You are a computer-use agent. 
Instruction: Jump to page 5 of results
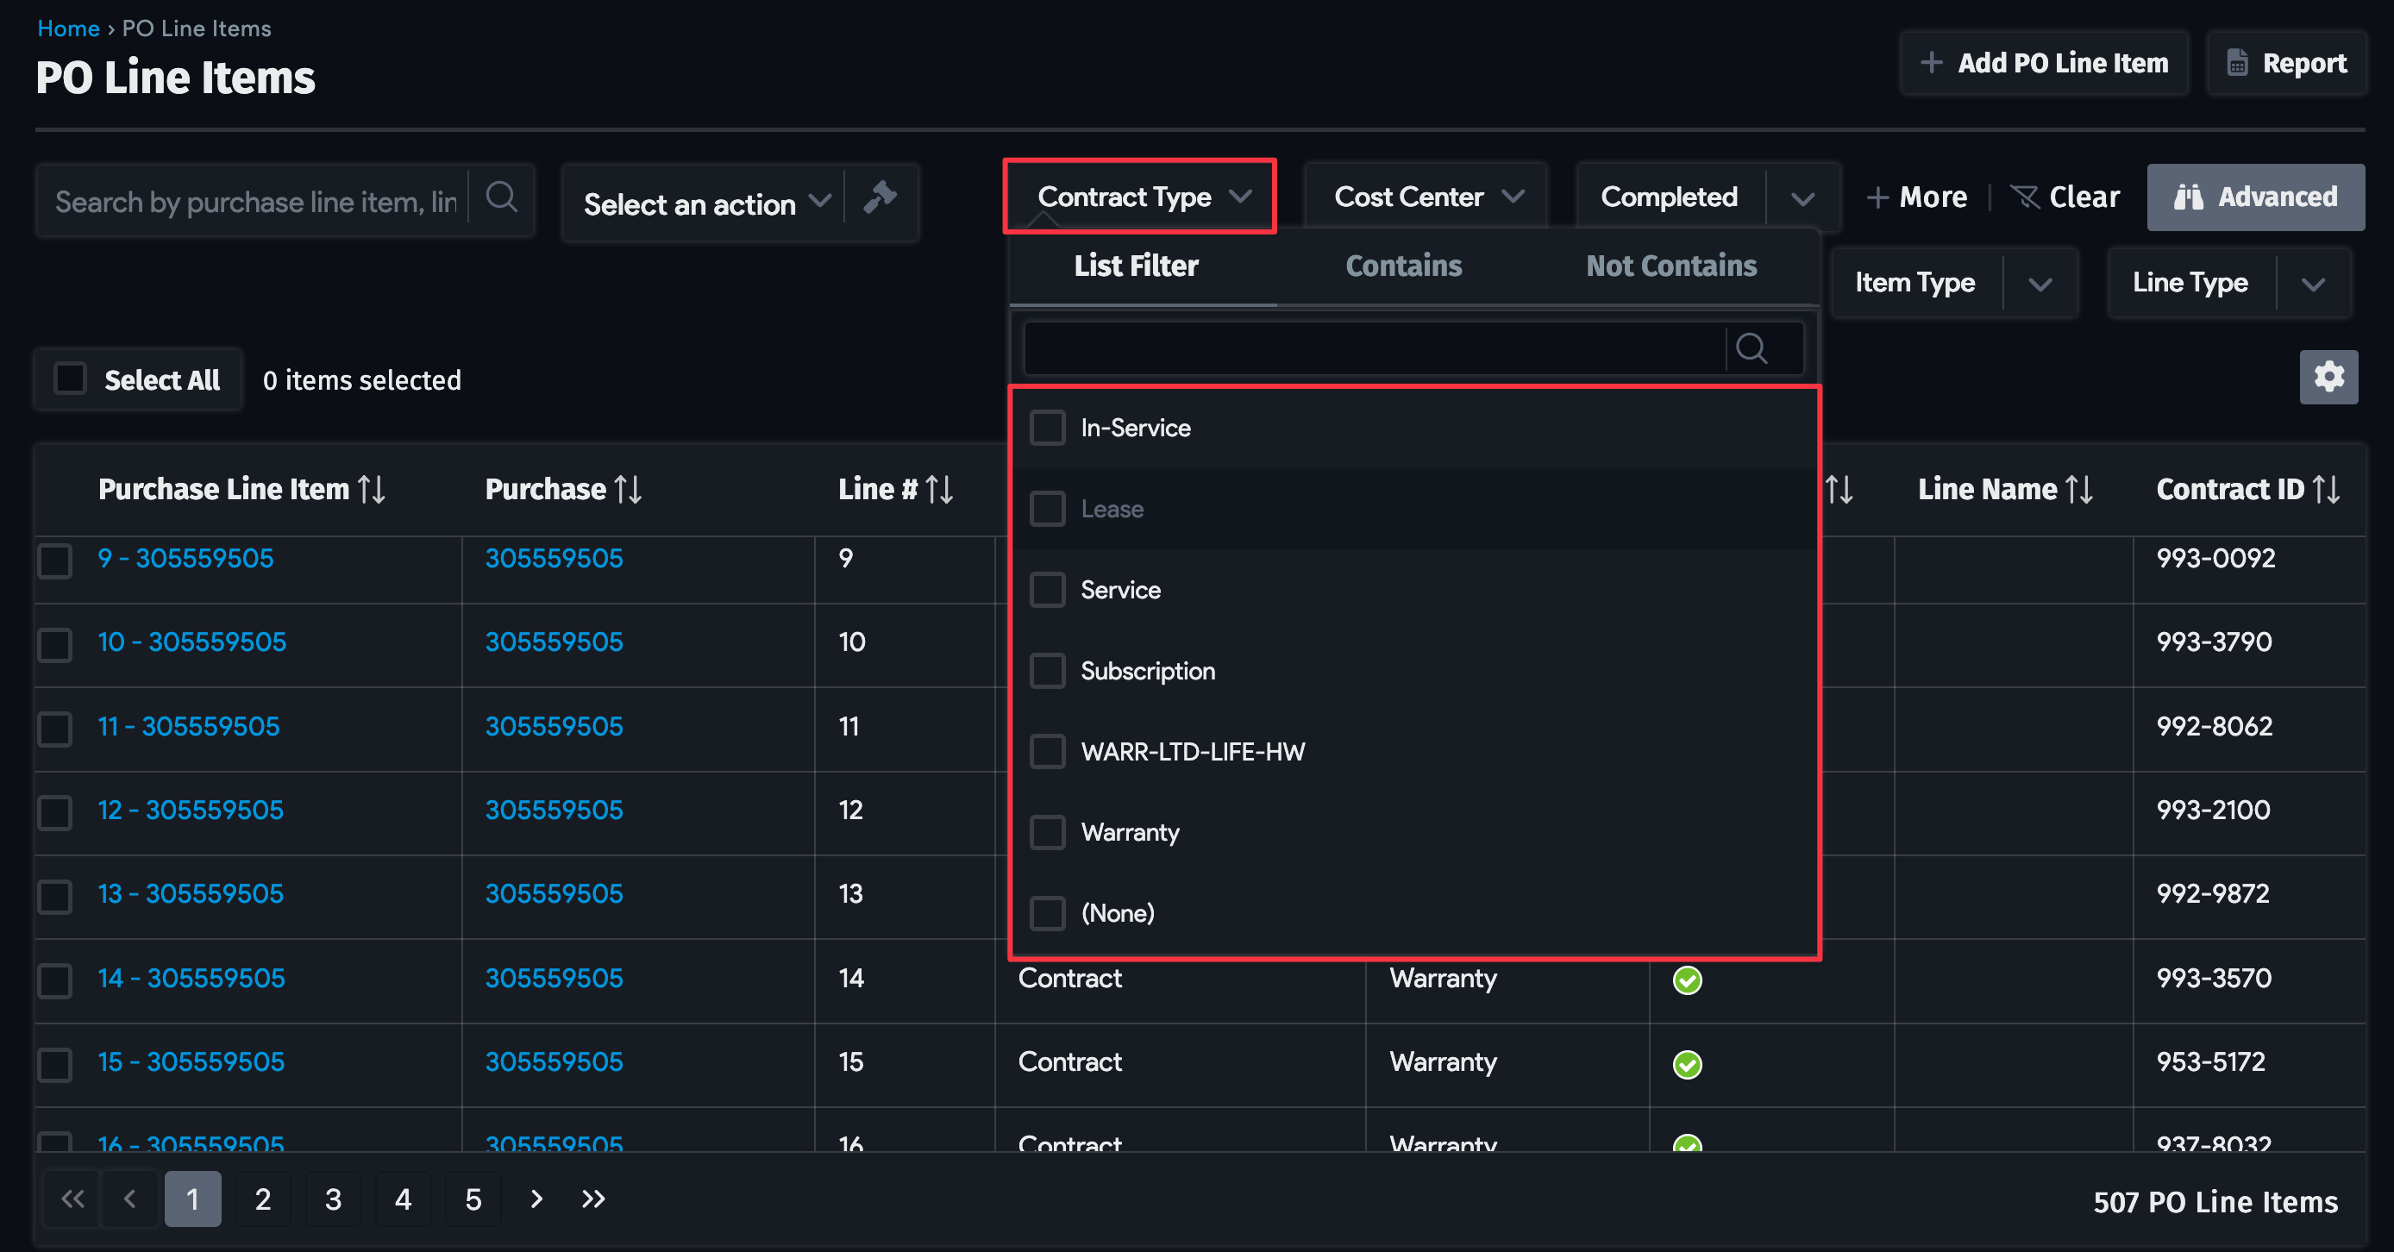[473, 1199]
